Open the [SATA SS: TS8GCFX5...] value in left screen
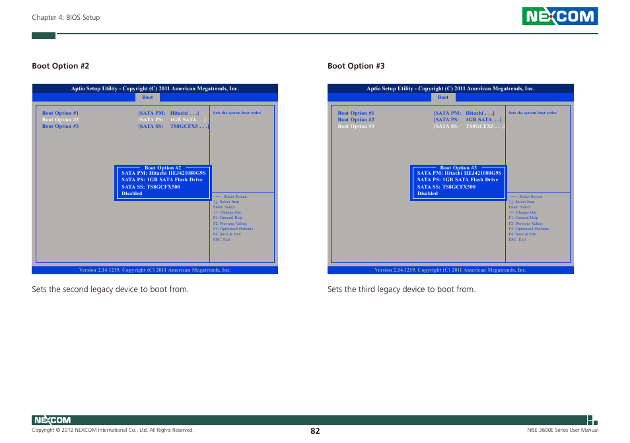Screen dimensions: 630x443 174,127
